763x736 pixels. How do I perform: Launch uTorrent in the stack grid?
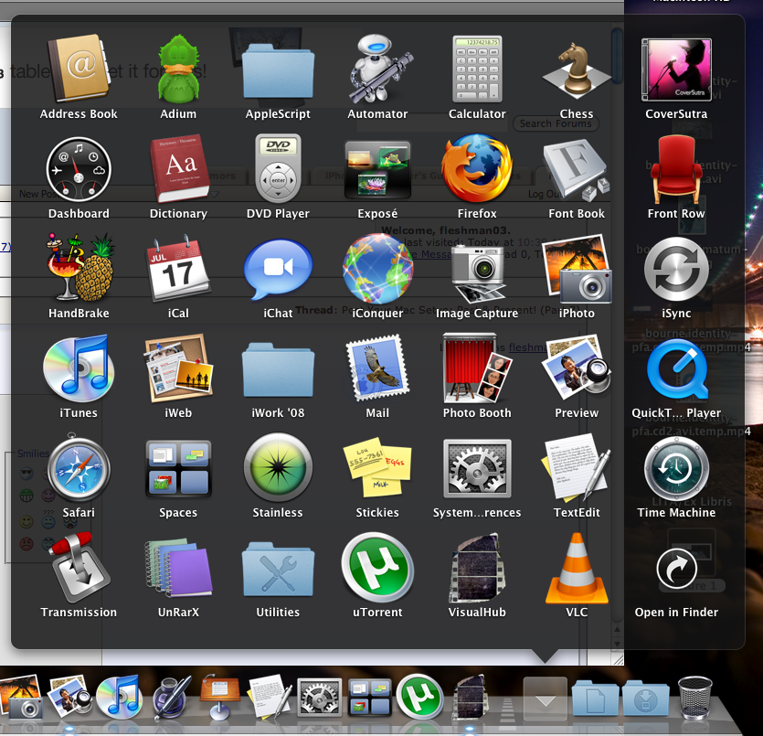[x=377, y=568]
